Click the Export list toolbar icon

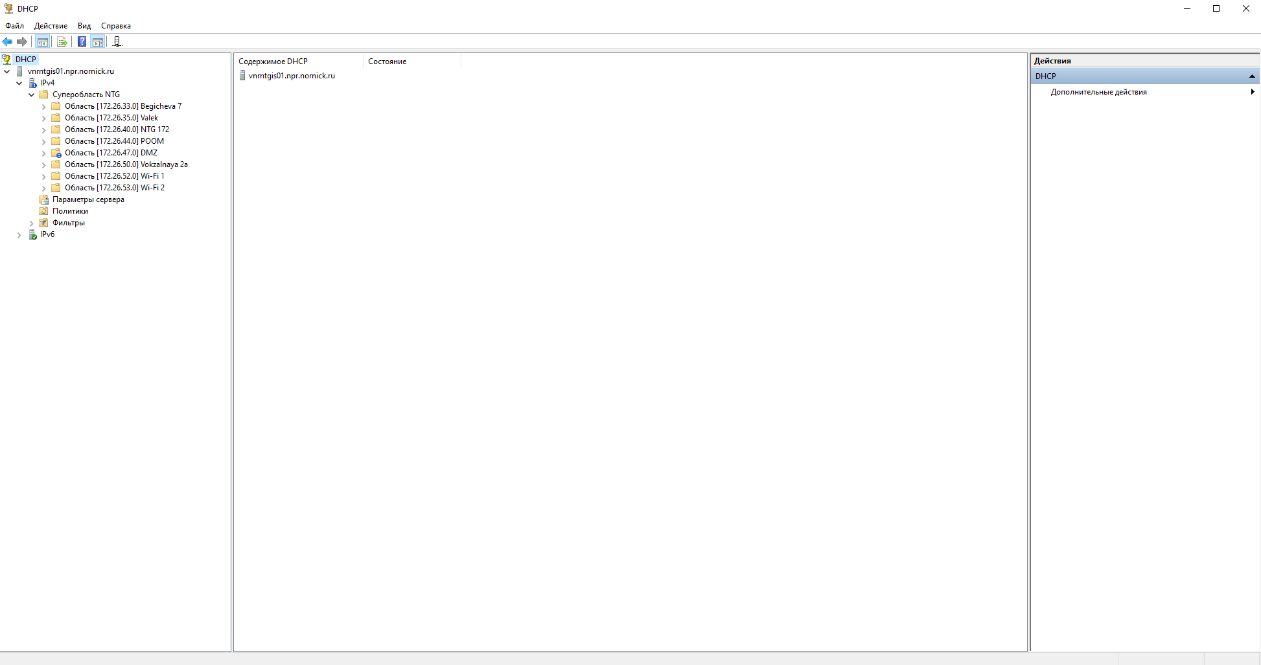62,42
